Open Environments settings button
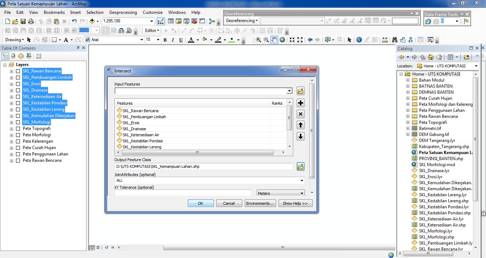Viewport: 486px width, 258px height. 260,203
